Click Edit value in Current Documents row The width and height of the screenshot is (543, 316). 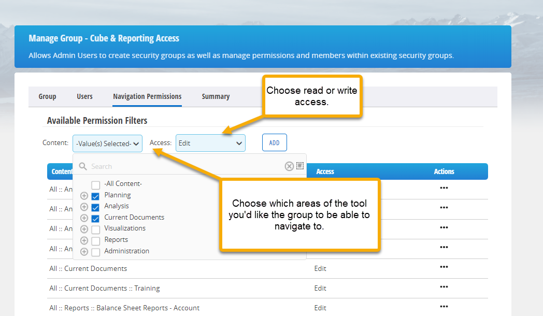point(320,268)
